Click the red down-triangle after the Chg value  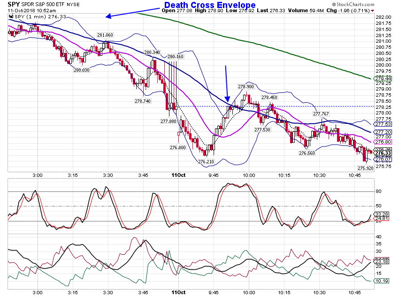[373, 11]
